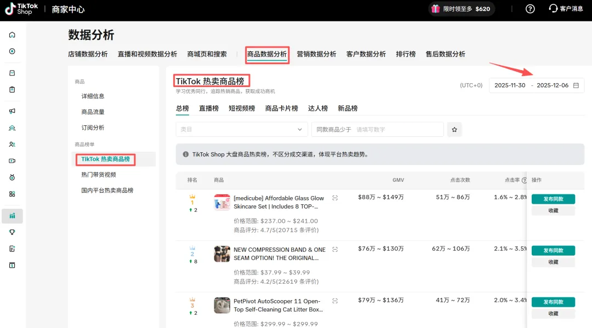Select the 达人榜 tab
Screen dimensions: 592x328
click(317, 108)
